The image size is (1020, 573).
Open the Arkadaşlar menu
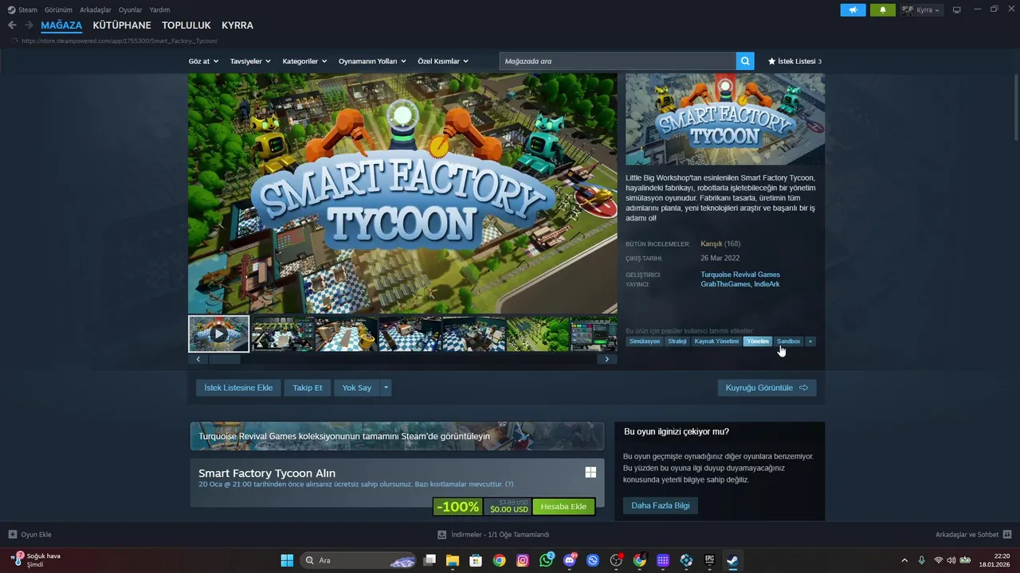pyautogui.click(x=96, y=10)
